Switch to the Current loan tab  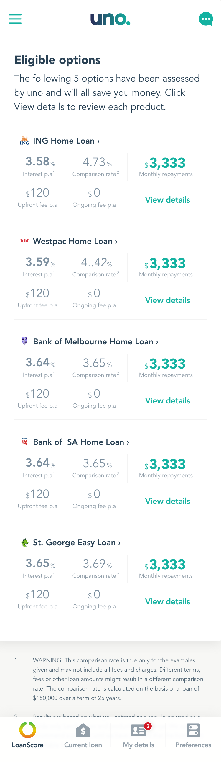(x=83, y=735)
